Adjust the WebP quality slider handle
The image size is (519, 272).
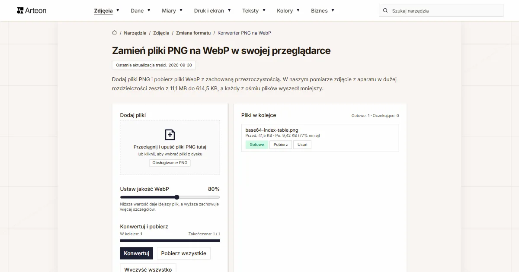pos(176,197)
